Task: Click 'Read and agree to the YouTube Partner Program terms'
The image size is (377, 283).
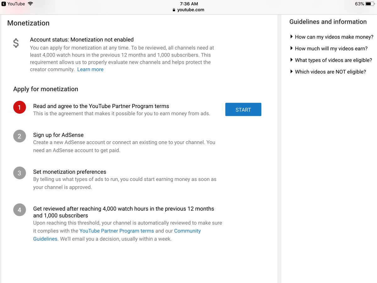Action: 101,106
